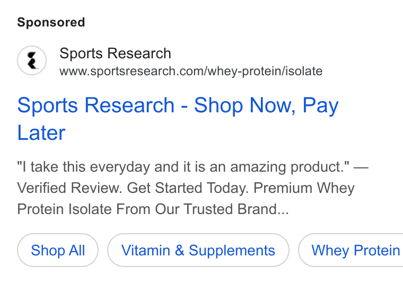Click the Sports Research logo icon
Screen dimensions: 403x284
[32, 60]
